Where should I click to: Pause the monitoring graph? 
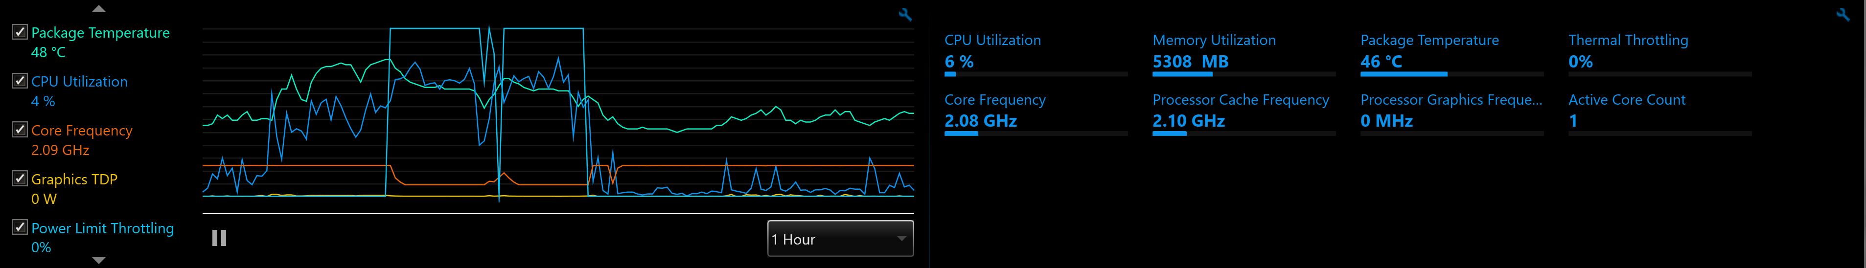coord(219,238)
